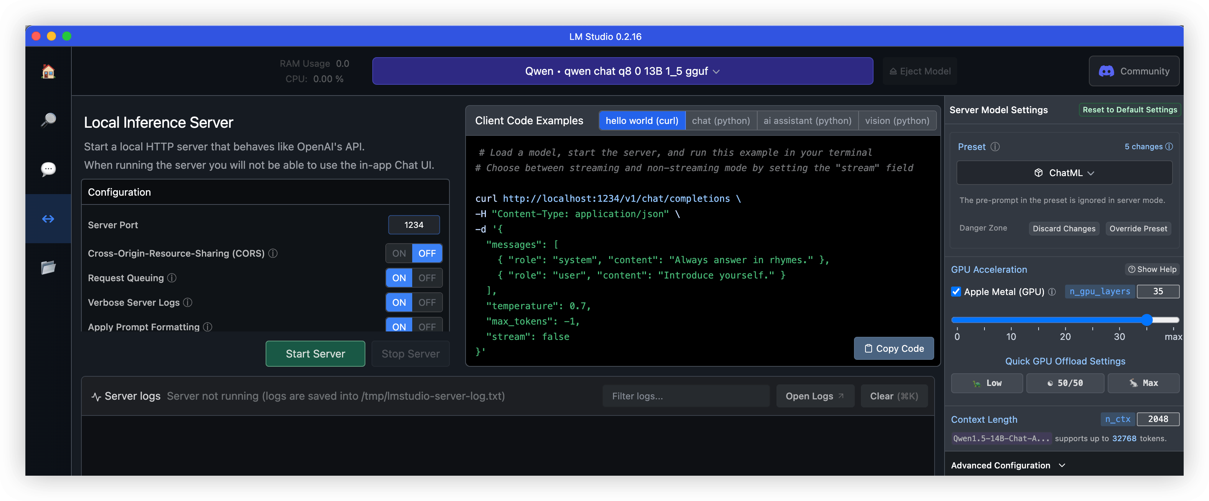Viewport: 1209px width, 501px height.
Task: Disable Request Queuing
Action: [428, 278]
